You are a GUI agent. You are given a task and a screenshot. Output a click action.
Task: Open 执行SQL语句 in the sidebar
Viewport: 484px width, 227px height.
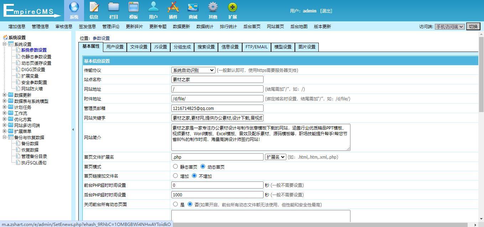(x=34, y=163)
